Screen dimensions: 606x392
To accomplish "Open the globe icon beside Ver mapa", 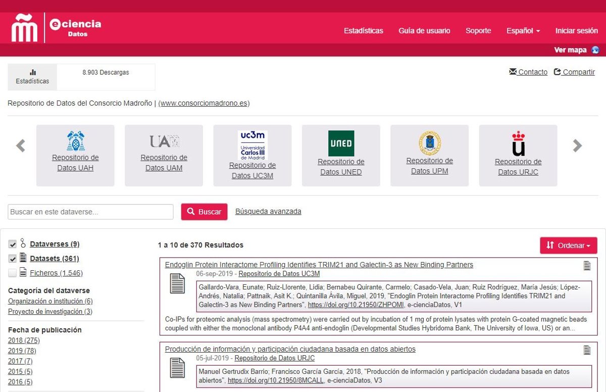I will (x=595, y=50).
